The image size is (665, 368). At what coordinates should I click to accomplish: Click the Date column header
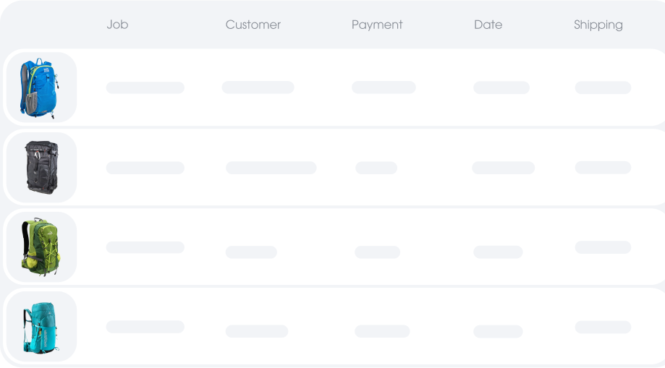(488, 25)
